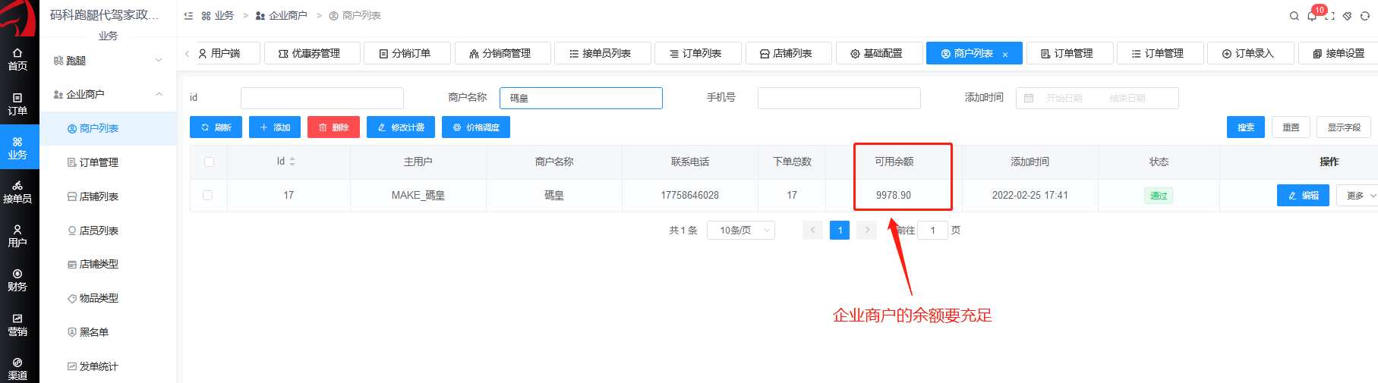
Task: Open 订单管理 in the sidebar menu
Action: point(108,162)
